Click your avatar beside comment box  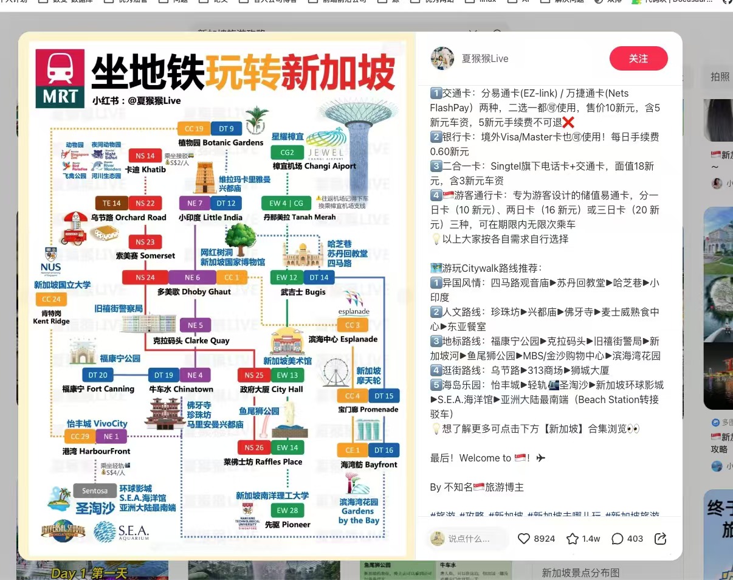tap(438, 539)
